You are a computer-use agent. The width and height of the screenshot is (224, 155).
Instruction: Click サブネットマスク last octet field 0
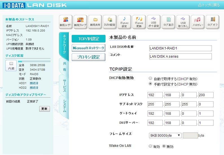pyautogui.click(x=206, y=104)
